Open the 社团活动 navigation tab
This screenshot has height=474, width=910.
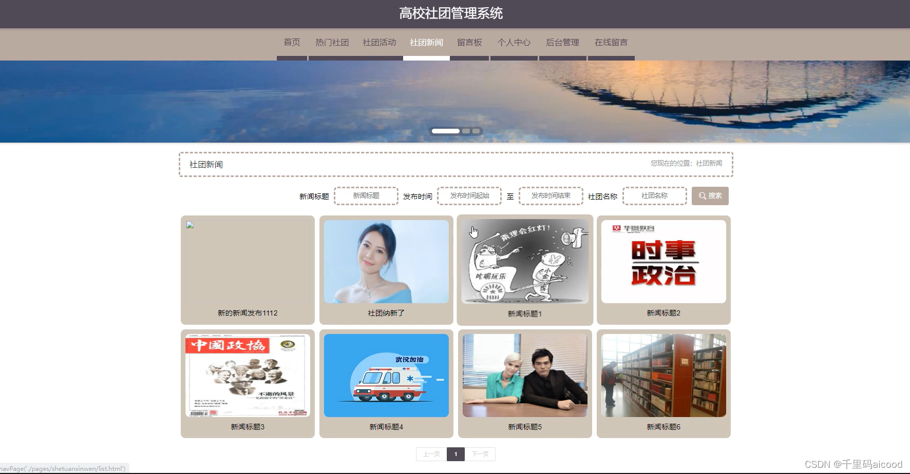coord(379,43)
